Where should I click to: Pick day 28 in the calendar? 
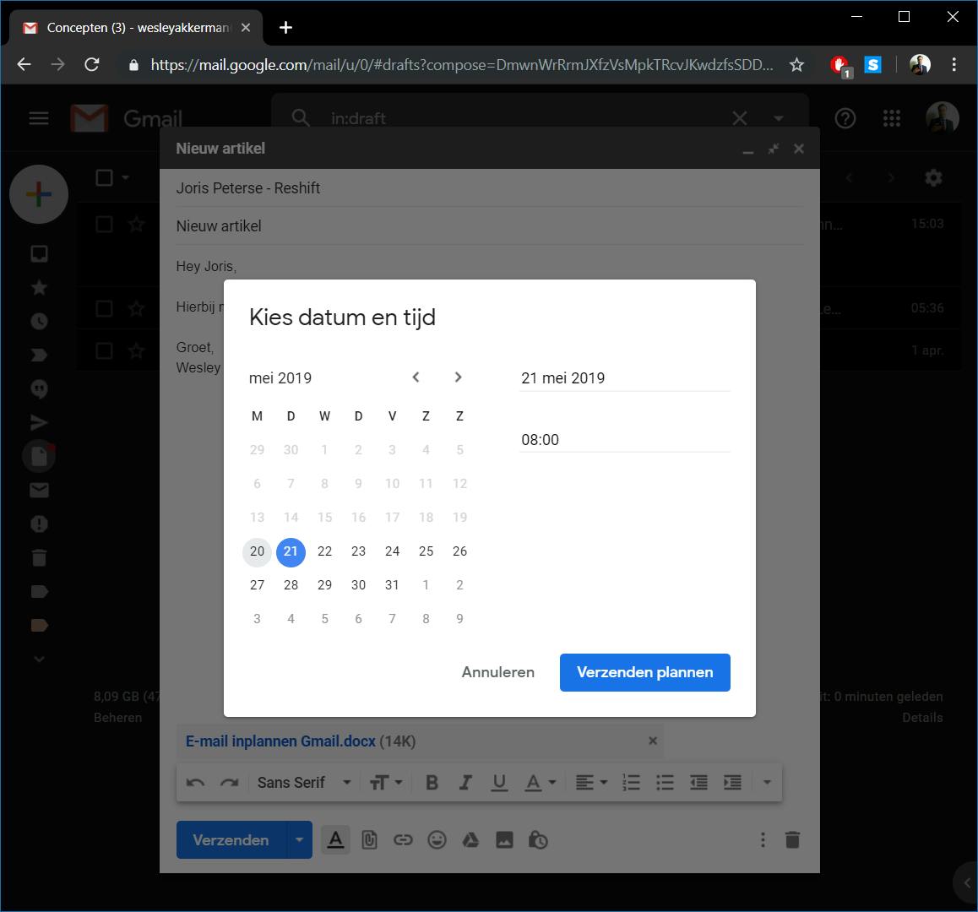(291, 585)
